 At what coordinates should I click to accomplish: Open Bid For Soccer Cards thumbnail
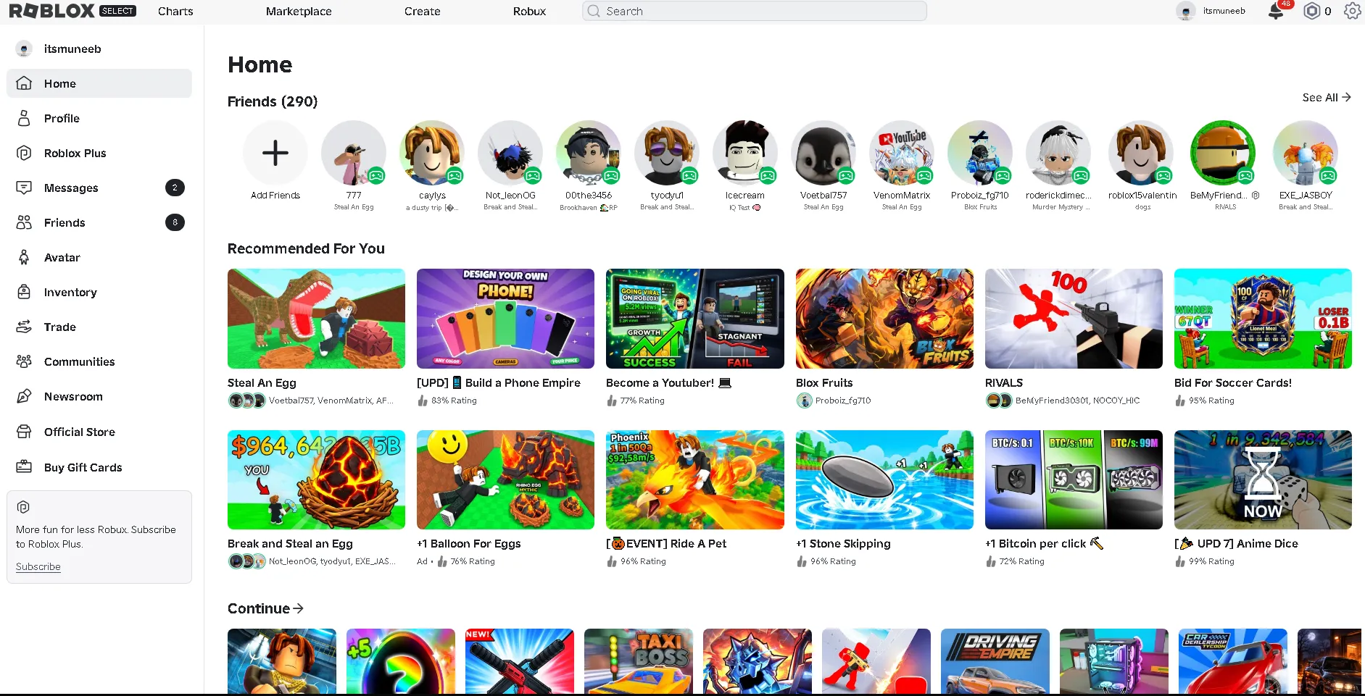point(1263,319)
